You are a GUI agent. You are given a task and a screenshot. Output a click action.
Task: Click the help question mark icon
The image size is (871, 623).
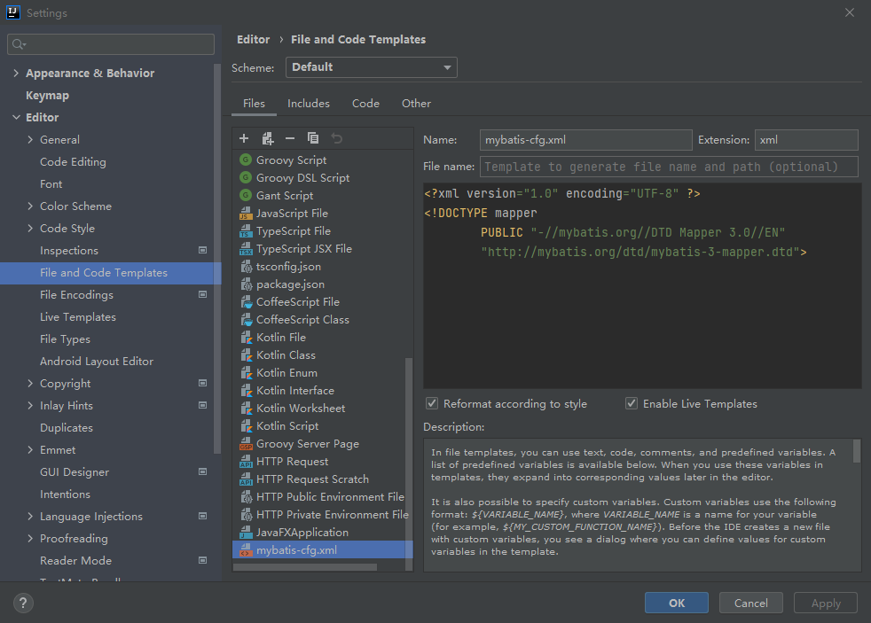(x=23, y=603)
